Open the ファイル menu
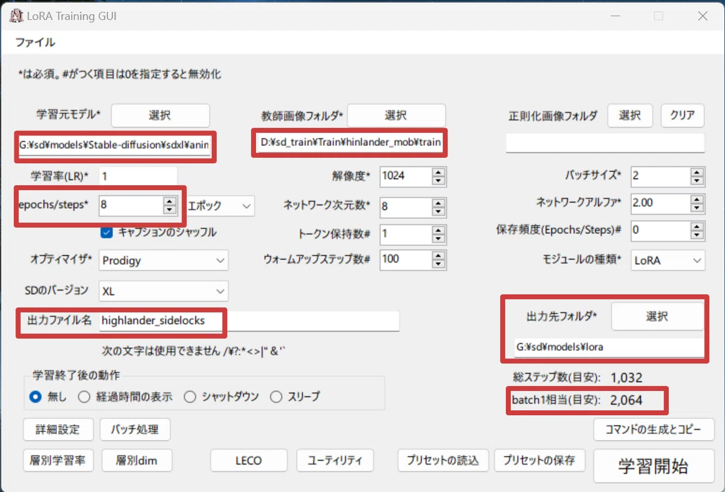The image size is (725, 492). [x=35, y=42]
